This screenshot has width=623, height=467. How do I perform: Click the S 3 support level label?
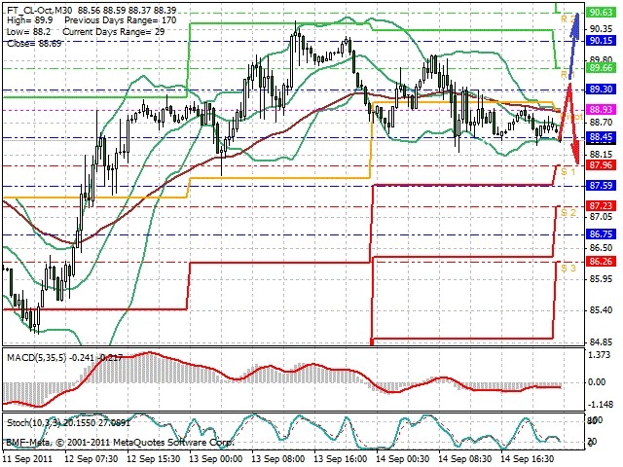click(x=568, y=269)
